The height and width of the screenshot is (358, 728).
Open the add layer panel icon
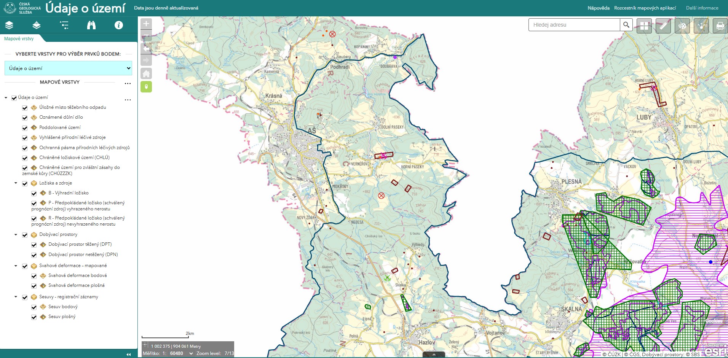click(x=37, y=25)
